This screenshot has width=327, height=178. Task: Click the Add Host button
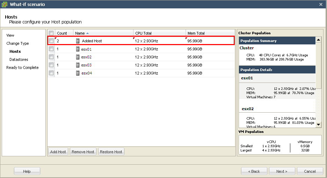tap(58, 152)
